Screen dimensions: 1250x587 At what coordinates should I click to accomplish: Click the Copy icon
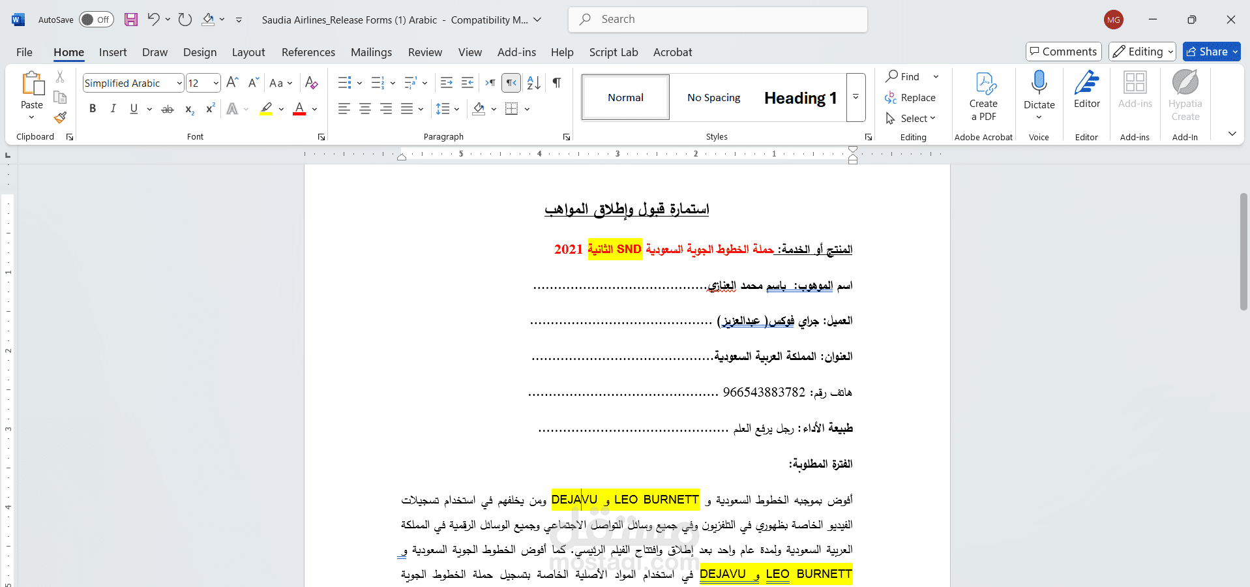(60, 97)
